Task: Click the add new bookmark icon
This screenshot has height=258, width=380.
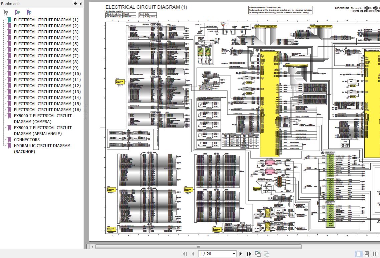Action: tap(17, 12)
